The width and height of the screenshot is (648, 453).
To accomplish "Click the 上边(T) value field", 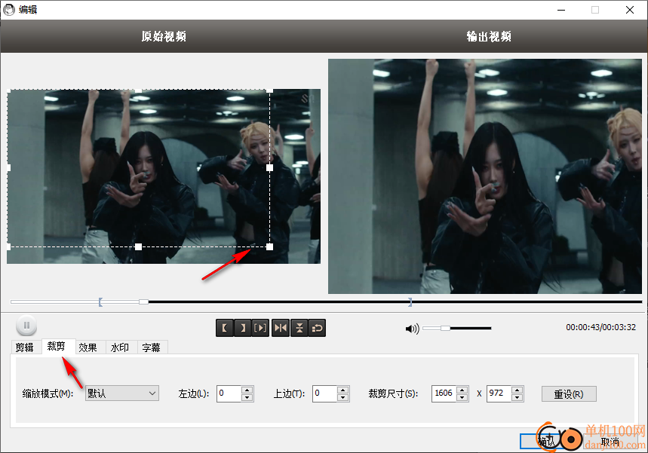I will (324, 393).
